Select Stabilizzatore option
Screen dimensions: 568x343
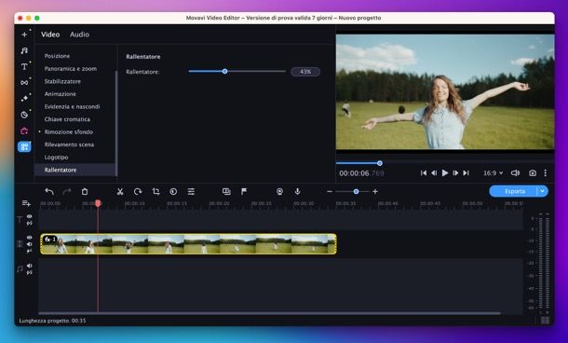coord(62,81)
